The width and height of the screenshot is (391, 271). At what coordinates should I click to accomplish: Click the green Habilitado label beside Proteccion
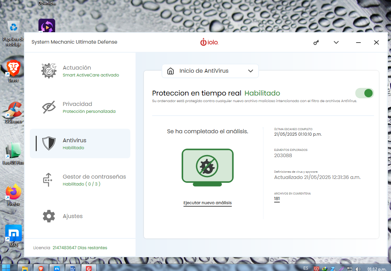(x=262, y=93)
